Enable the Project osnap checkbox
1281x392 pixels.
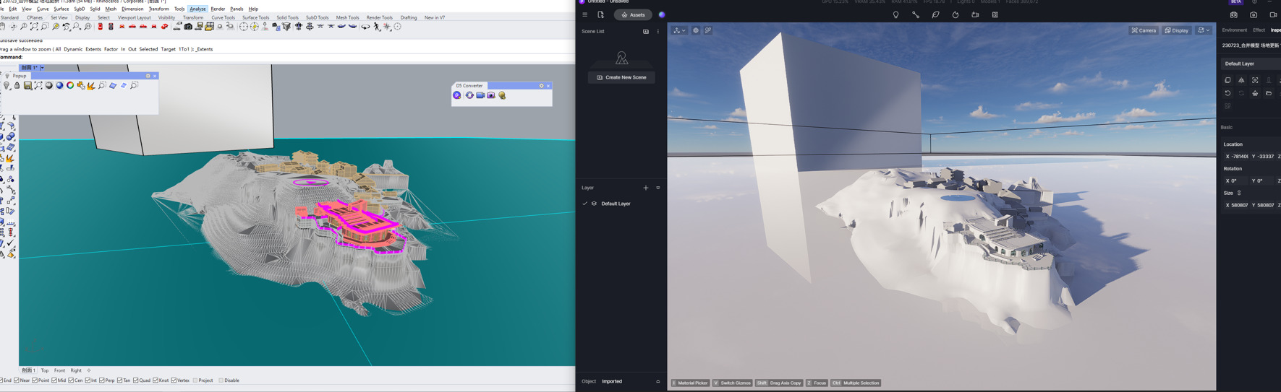click(195, 380)
